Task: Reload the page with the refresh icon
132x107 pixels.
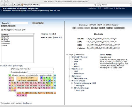Action: tap(95, 5)
